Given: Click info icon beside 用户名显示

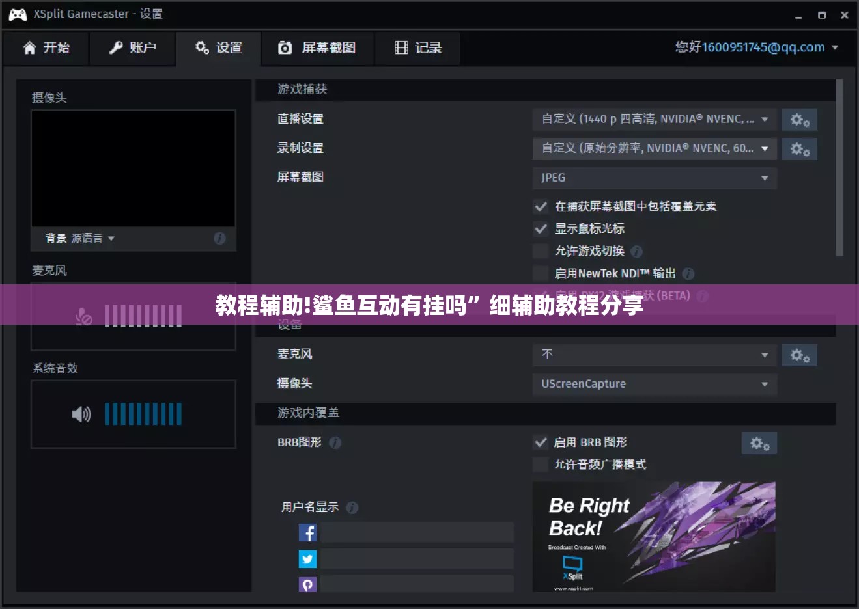Looking at the screenshot, I should (352, 507).
